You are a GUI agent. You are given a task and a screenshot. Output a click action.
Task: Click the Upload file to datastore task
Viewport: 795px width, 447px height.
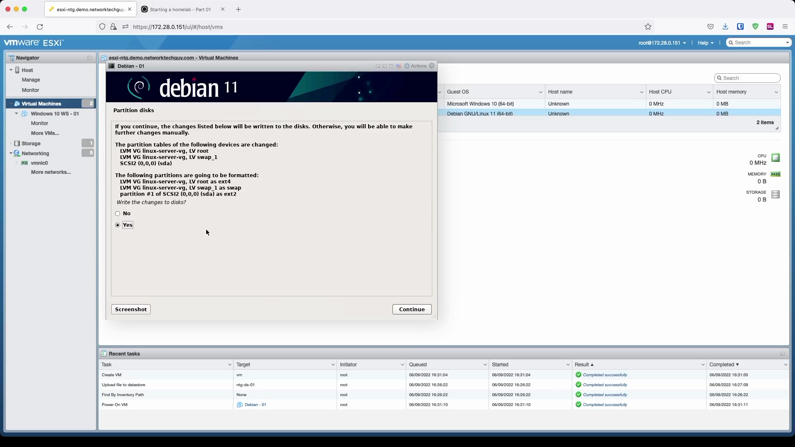123,385
